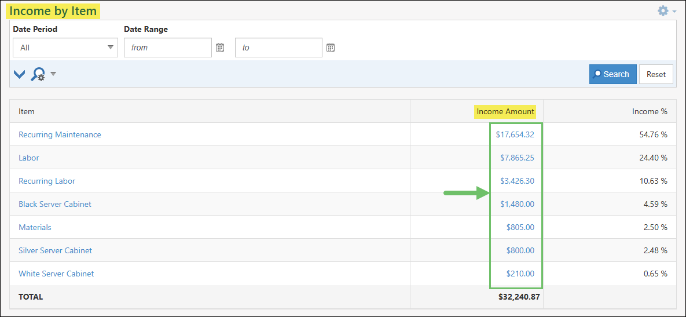Click the $805.00 income amount
Screen dimensions: 686x317
(520, 227)
